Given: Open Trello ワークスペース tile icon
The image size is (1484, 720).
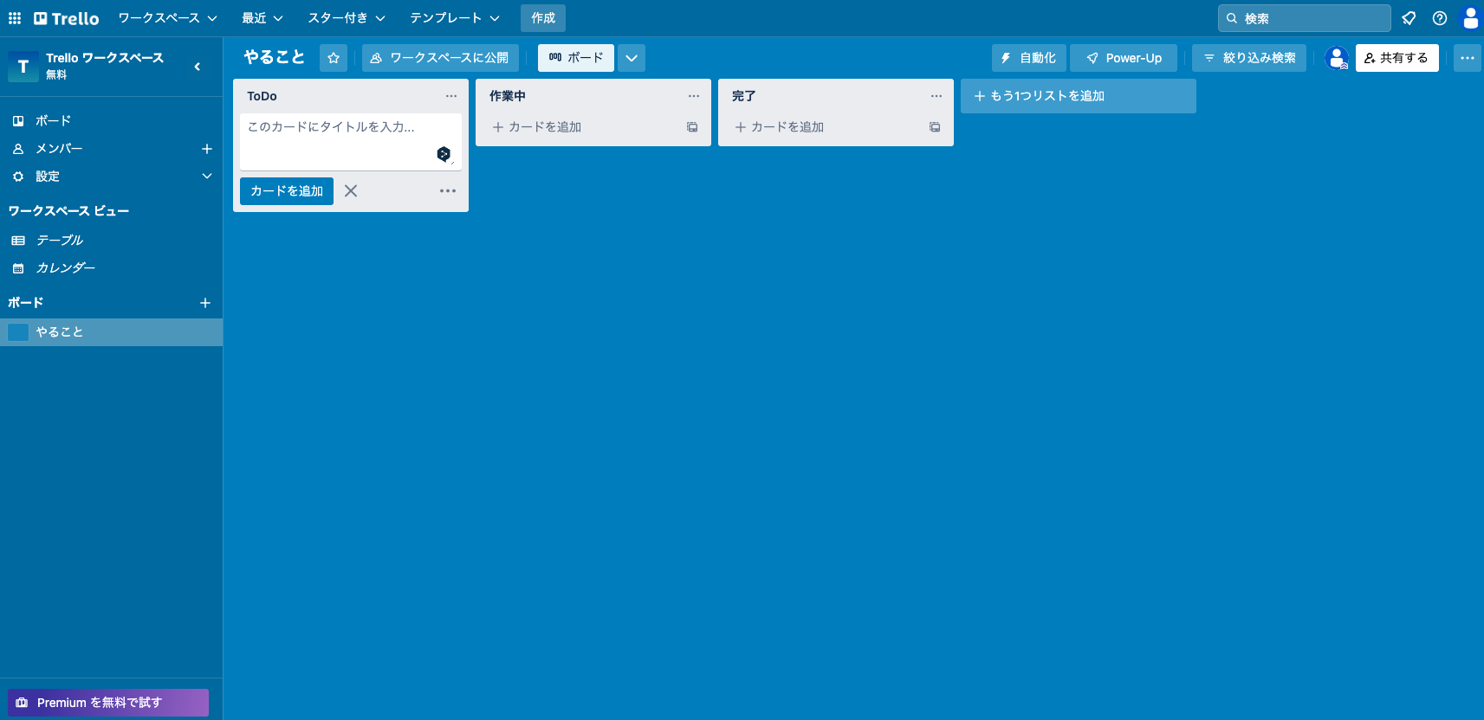Looking at the screenshot, I should tap(23, 67).
